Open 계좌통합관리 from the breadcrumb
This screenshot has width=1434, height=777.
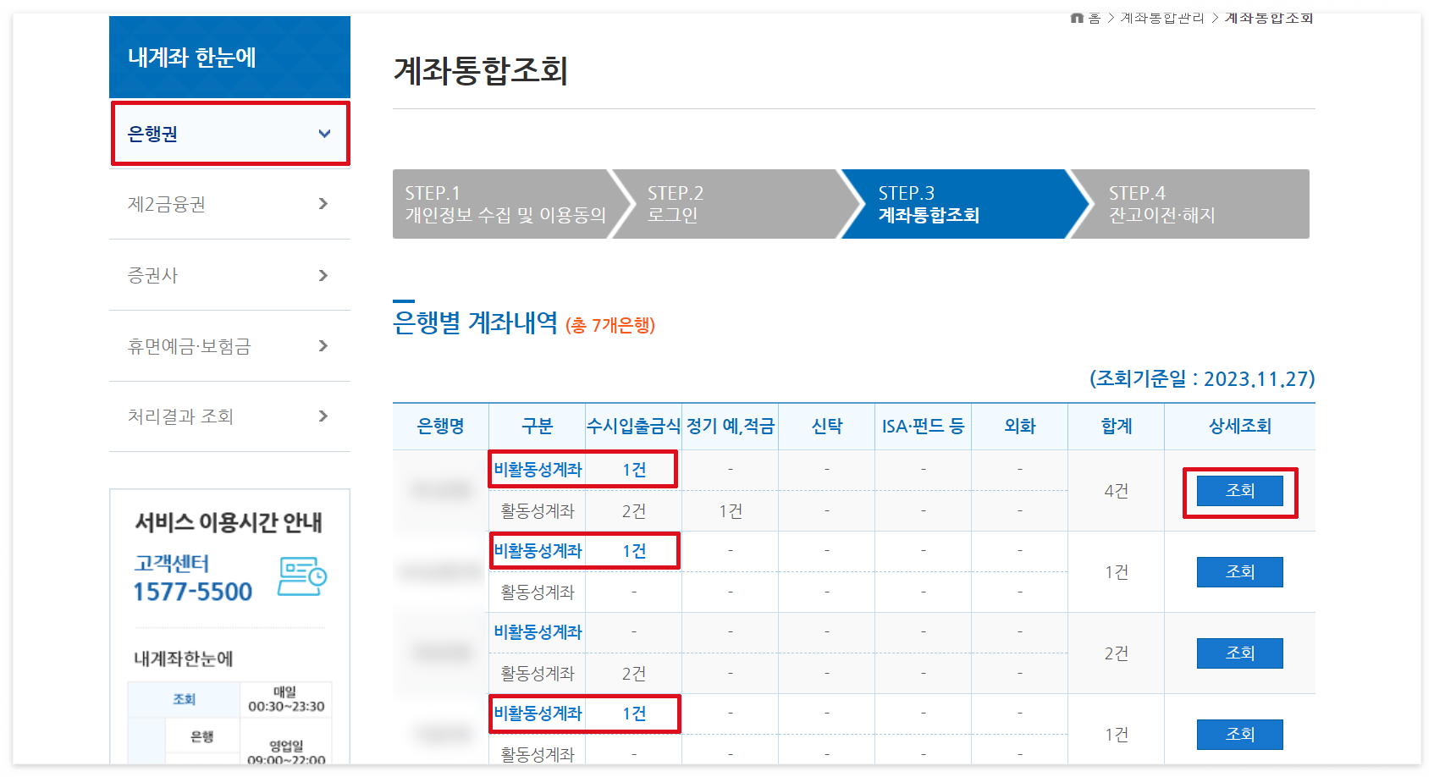(1163, 17)
